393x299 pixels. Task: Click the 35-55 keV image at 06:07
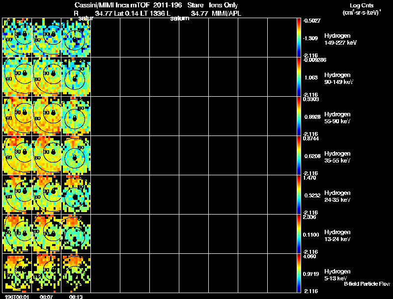[47, 155]
